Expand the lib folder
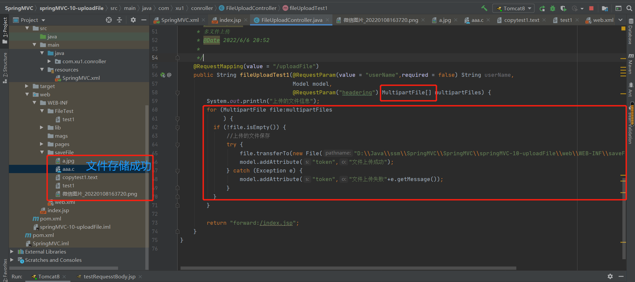This screenshot has height=282, width=635. pos(42,127)
